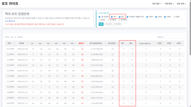Click the 전체 선택 button
This screenshot has width=191, height=107.
tap(108, 24)
